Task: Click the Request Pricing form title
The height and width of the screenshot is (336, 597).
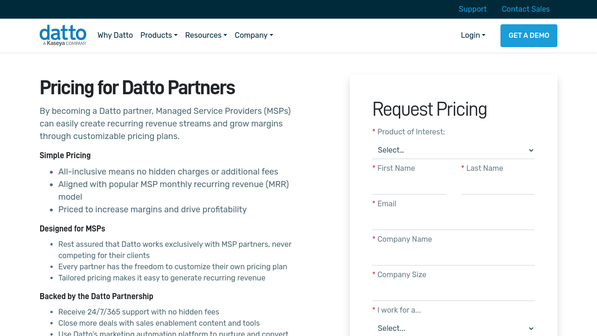Action: click(430, 109)
